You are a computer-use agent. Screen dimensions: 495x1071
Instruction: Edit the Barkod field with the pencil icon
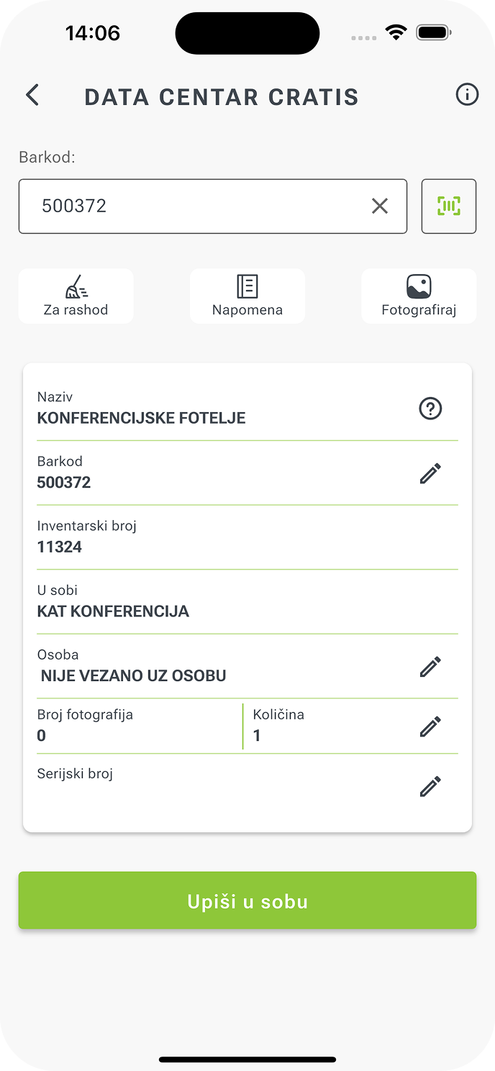[x=430, y=473]
